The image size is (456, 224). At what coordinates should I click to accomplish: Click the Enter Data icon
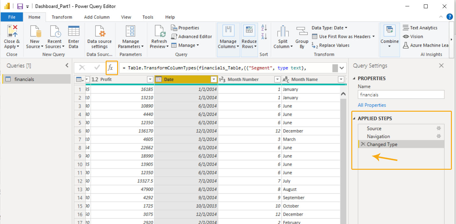pos(74,31)
